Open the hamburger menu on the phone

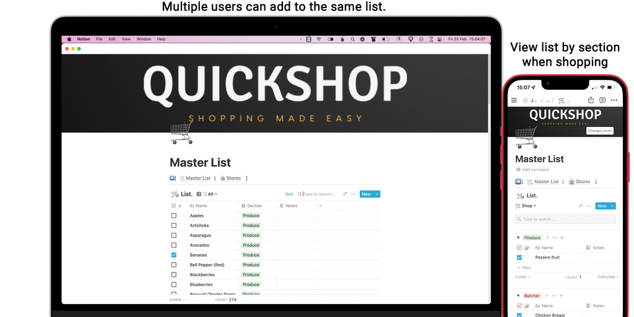coord(514,100)
